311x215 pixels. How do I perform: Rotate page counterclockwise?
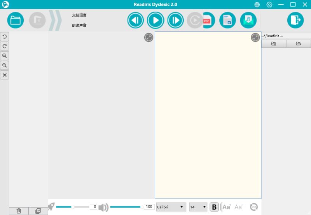click(x=5, y=36)
